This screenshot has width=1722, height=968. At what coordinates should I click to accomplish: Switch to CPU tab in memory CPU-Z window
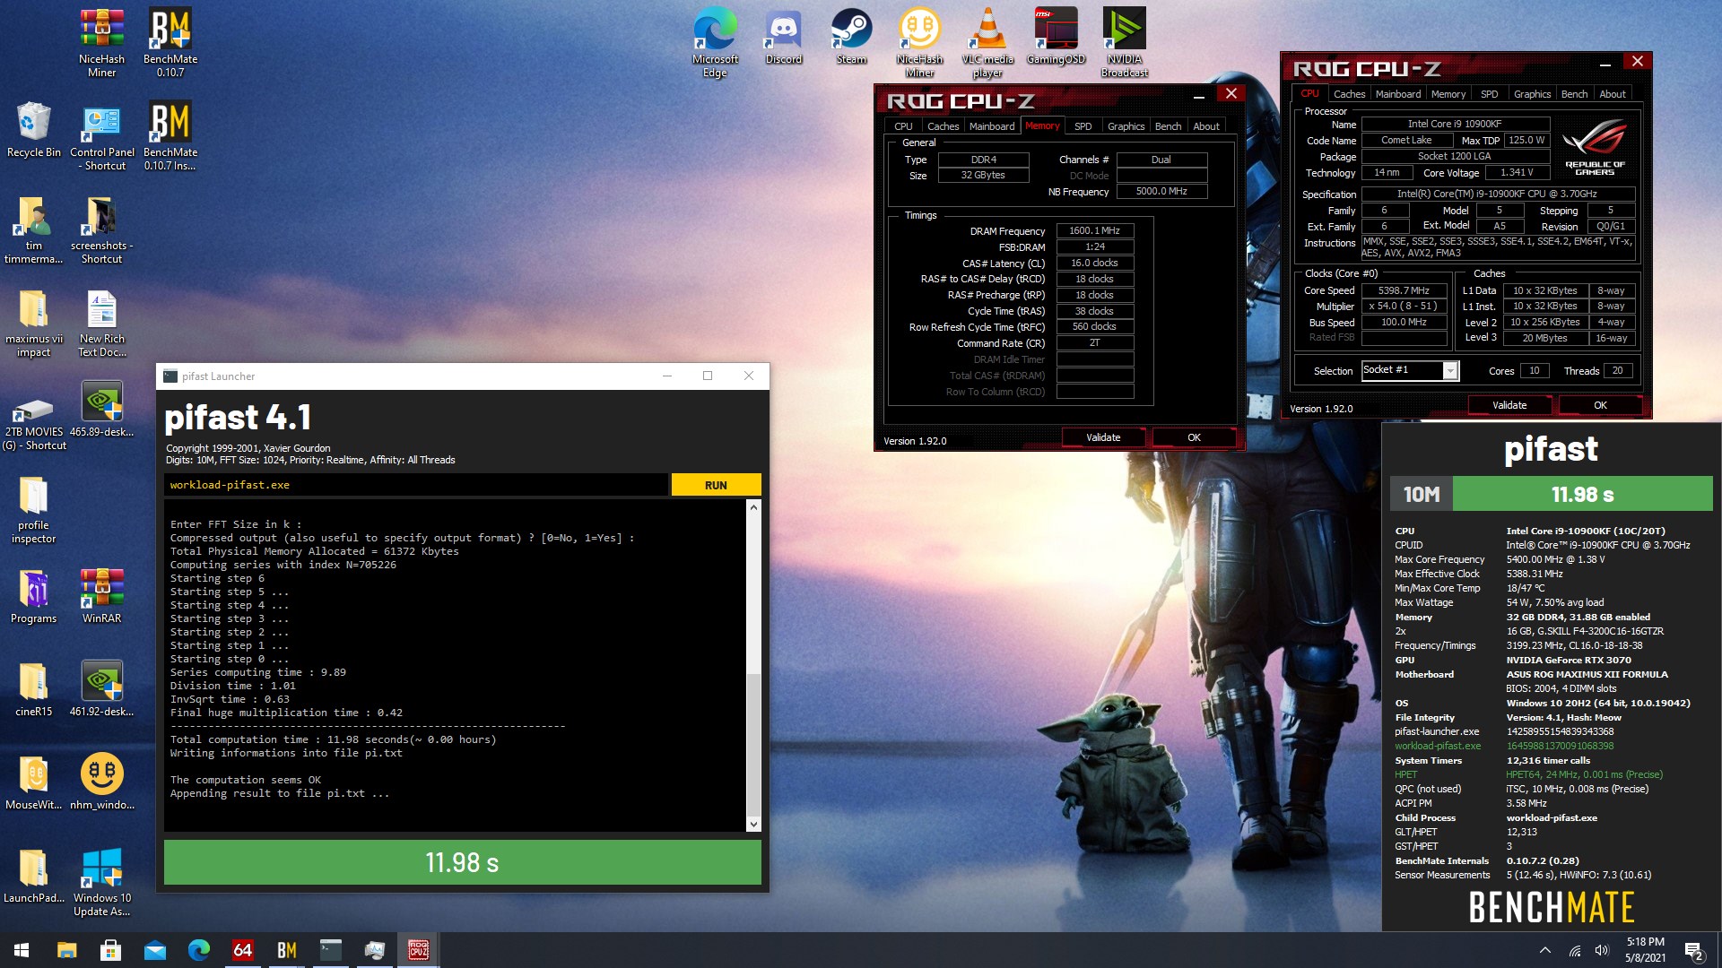tap(903, 126)
